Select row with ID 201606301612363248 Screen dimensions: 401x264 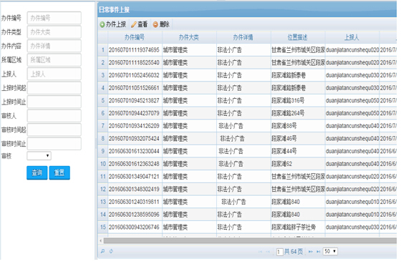click(247, 164)
